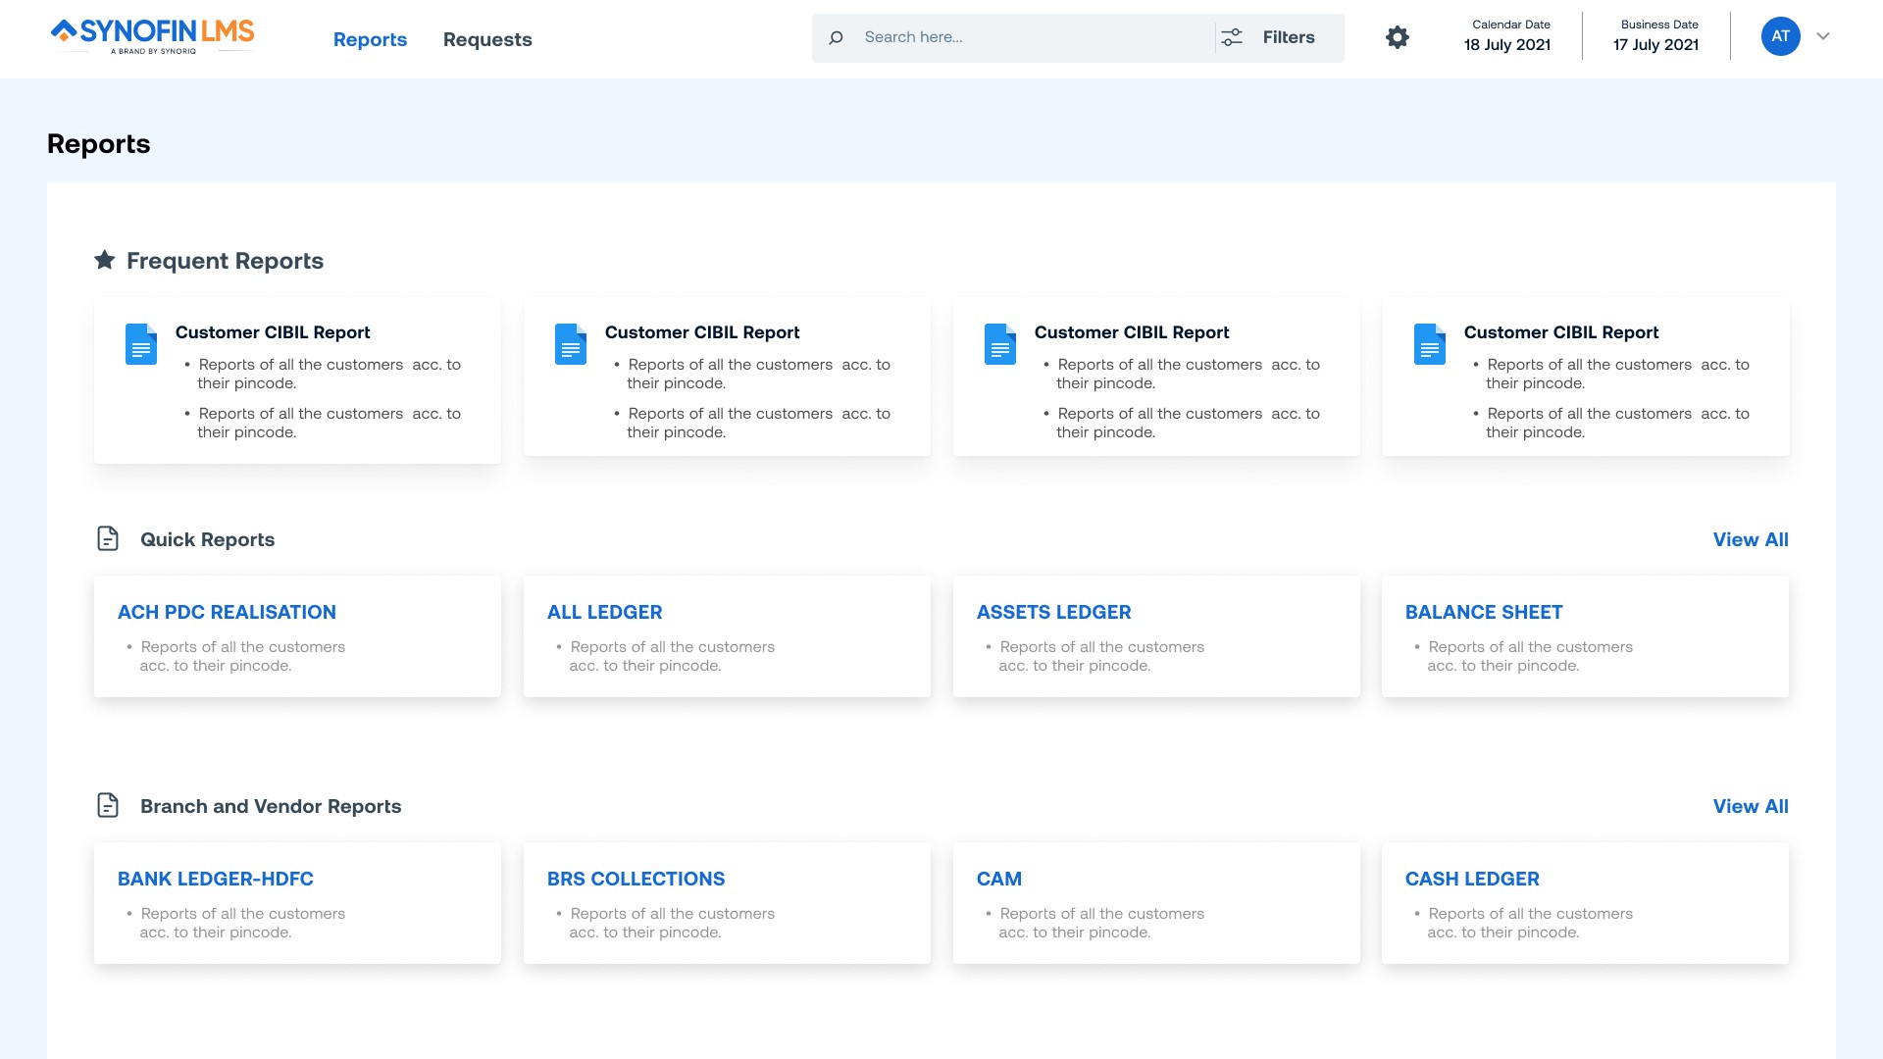This screenshot has height=1059, width=1883.
Task: Click the Frequent Reports star icon
Action: (104, 260)
